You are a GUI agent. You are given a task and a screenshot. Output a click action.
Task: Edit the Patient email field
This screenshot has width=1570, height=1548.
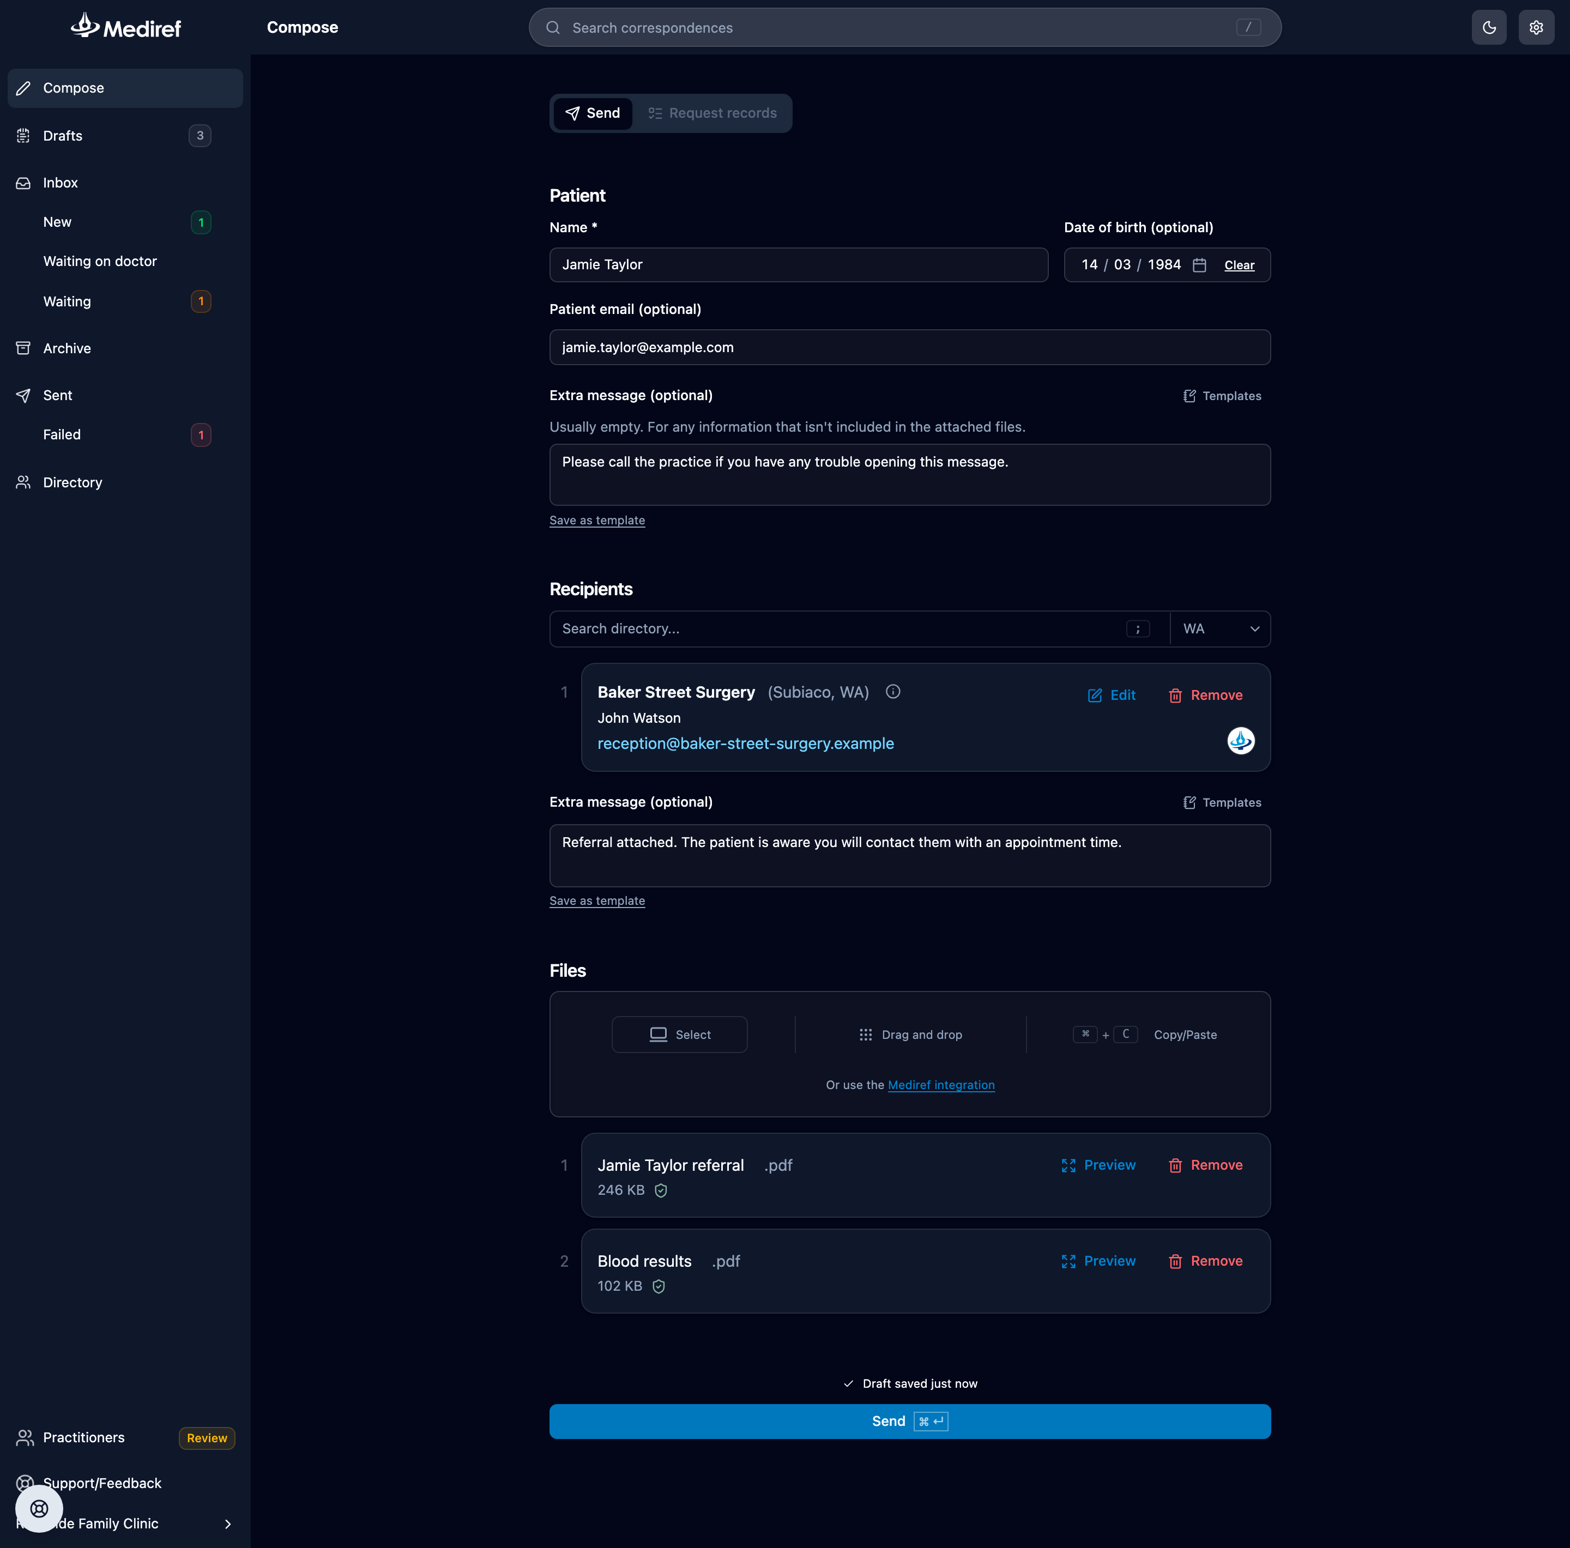[909, 347]
